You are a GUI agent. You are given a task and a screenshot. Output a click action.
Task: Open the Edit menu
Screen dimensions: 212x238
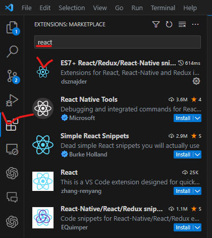[45, 8]
